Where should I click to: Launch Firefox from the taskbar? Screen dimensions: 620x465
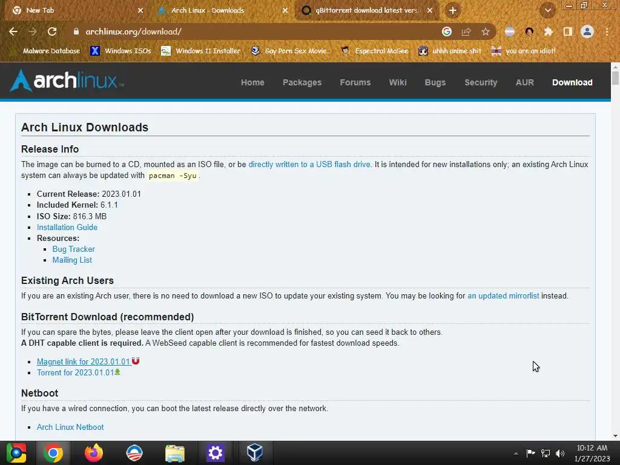(x=94, y=453)
